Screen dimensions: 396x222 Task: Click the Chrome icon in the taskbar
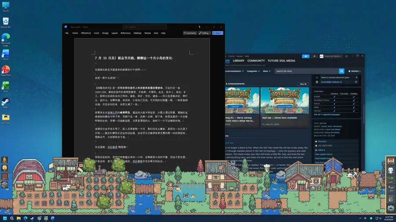pyautogui.click(x=39, y=218)
